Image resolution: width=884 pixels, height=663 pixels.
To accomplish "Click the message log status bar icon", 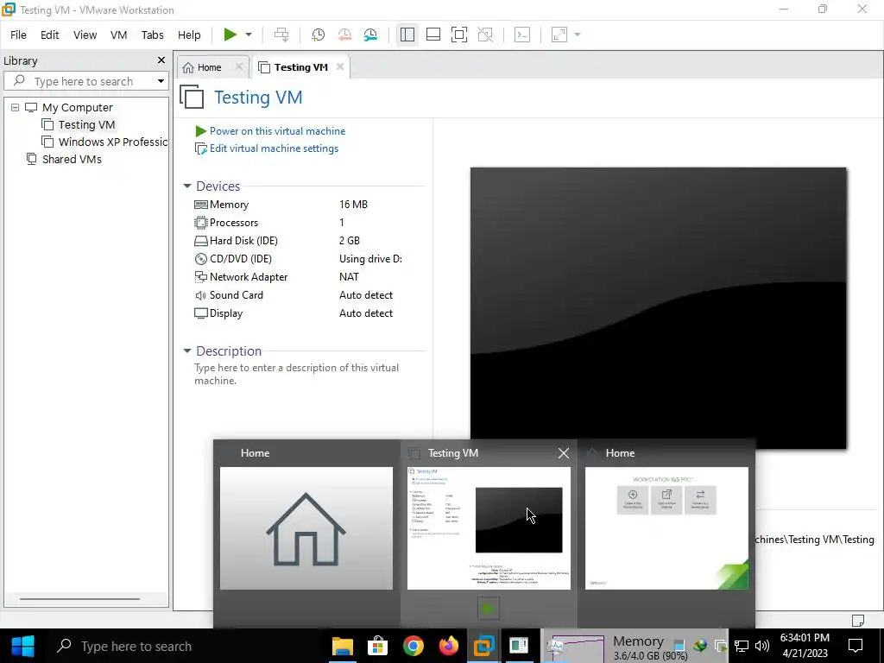I will pos(857,620).
